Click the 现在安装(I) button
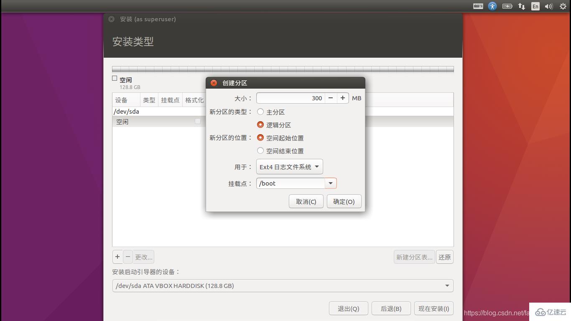Image resolution: width=571 pixels, height=321 pixels. point(434,308)
